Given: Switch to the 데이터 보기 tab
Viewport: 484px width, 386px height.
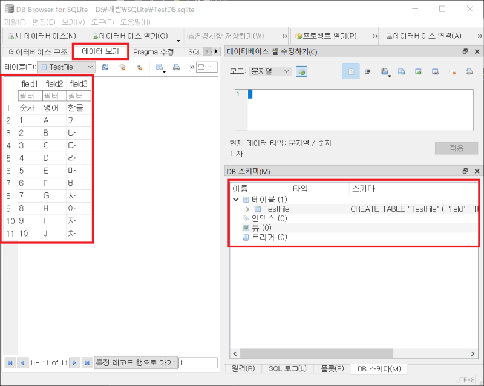Looking at the screenshot, I should [100, 51].
